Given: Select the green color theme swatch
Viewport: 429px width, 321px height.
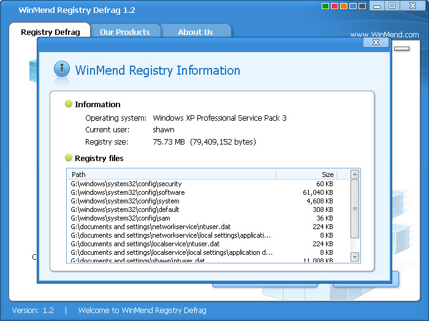Looking at the screenshot, I should click(325, 6).
